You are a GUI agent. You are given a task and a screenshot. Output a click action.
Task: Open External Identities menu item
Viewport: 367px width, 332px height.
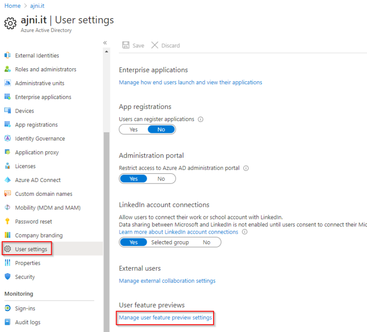tap(37, 55)
